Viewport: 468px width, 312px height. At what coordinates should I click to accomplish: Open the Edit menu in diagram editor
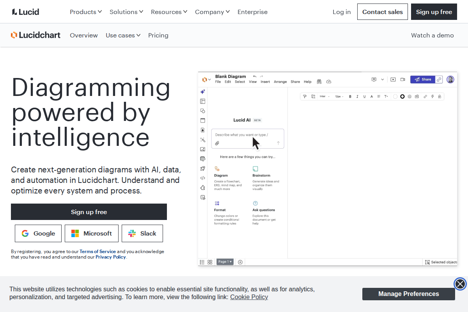(x=228, y=82)
